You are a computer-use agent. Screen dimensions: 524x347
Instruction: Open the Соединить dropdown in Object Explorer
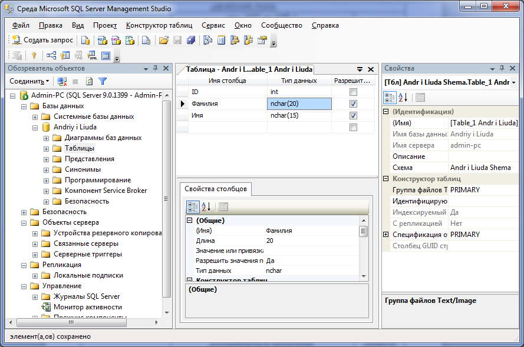point(29,81)
